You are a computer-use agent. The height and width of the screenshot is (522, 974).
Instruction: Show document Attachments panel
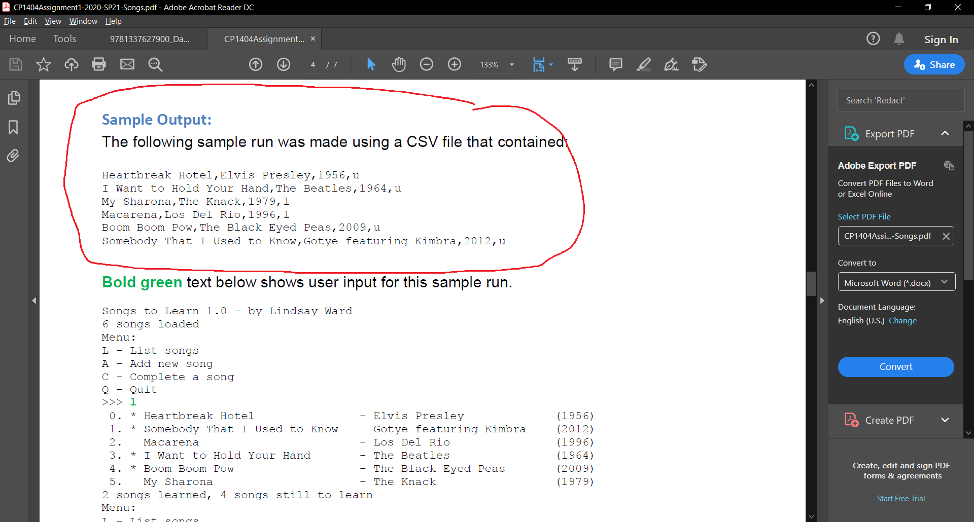click(x=13, y=156)
